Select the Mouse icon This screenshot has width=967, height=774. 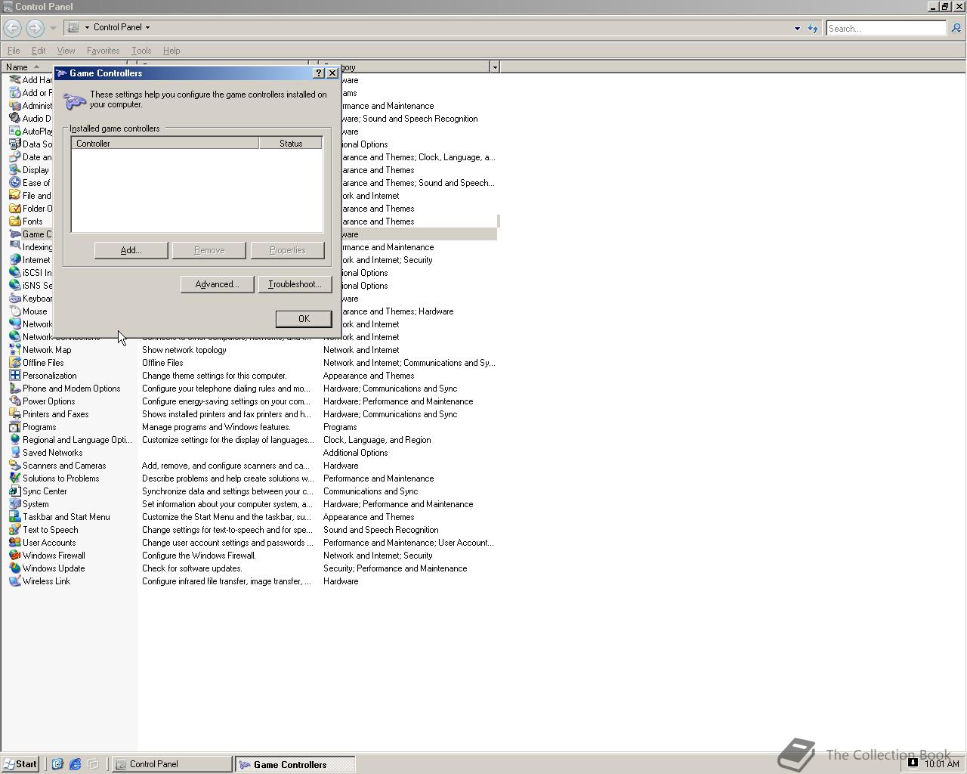(x=14, y=311)
